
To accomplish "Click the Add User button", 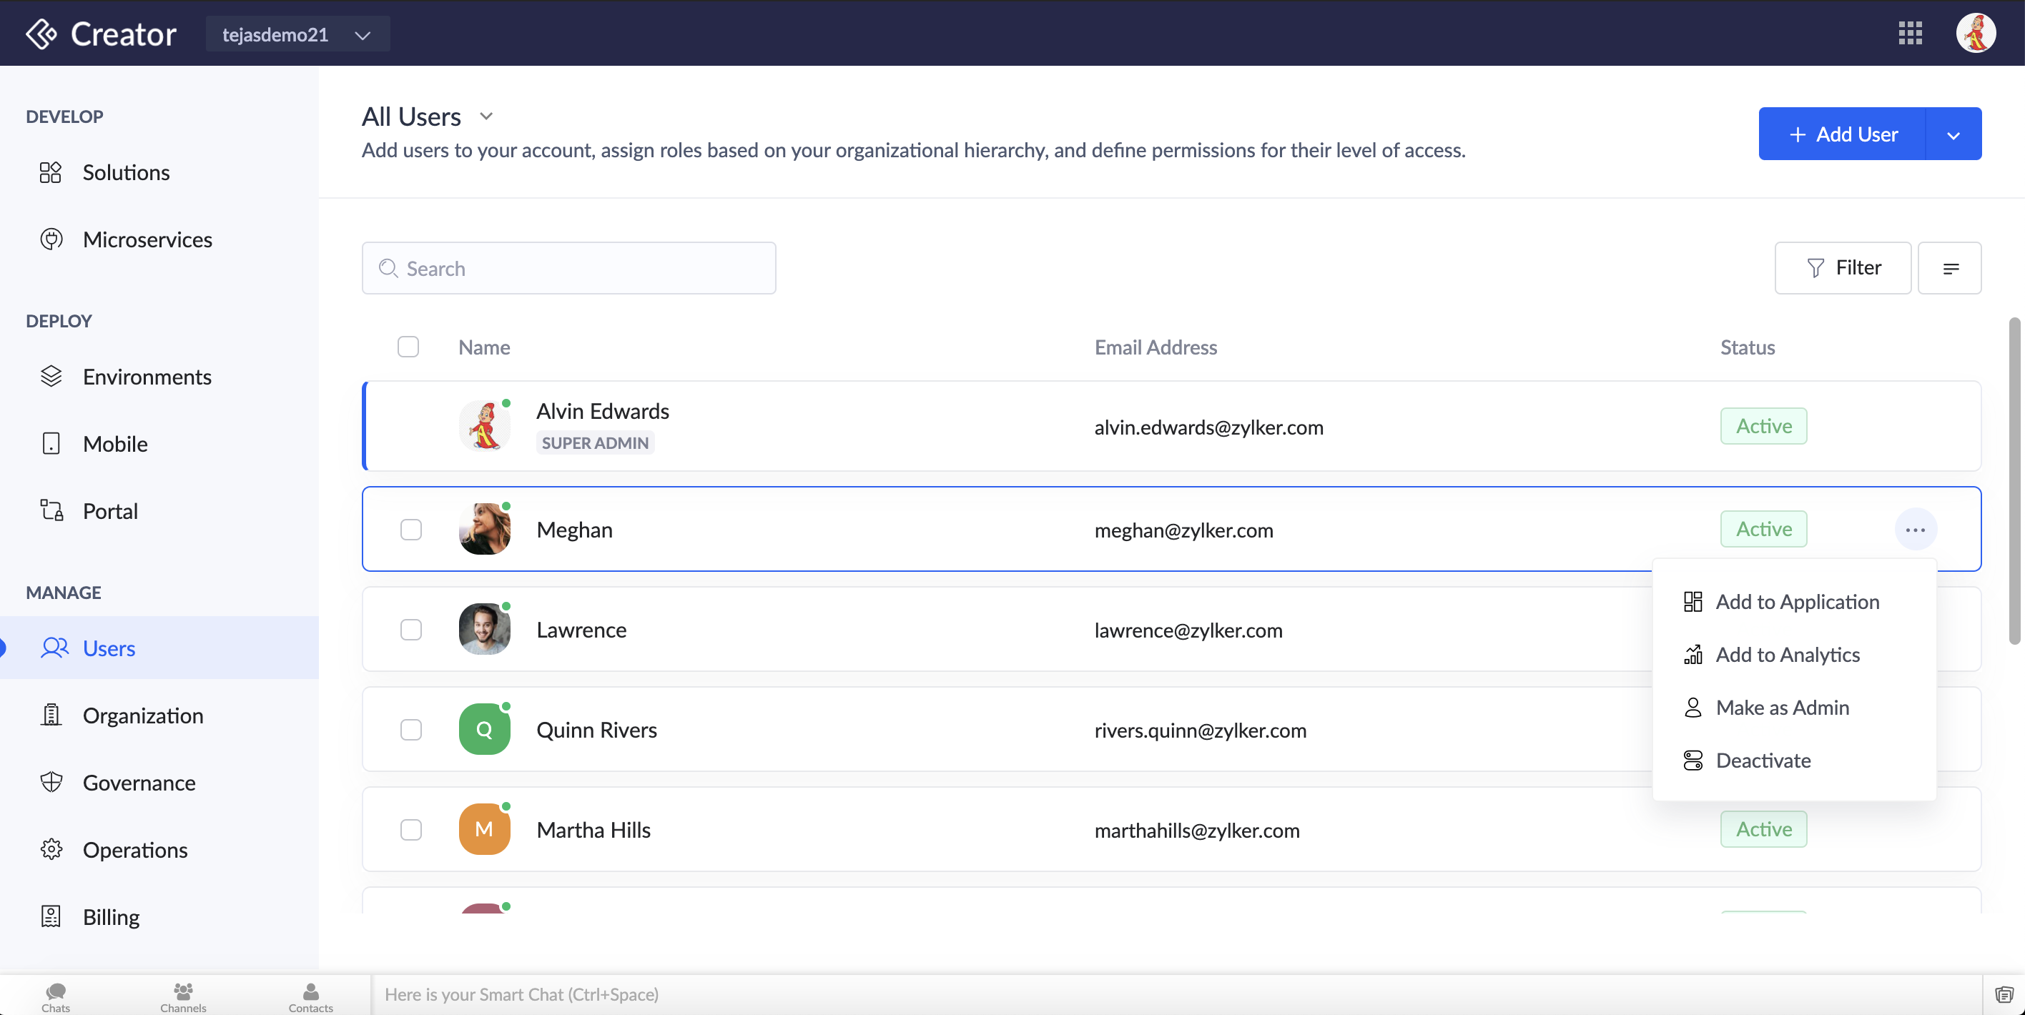I will coord(1843,134).
